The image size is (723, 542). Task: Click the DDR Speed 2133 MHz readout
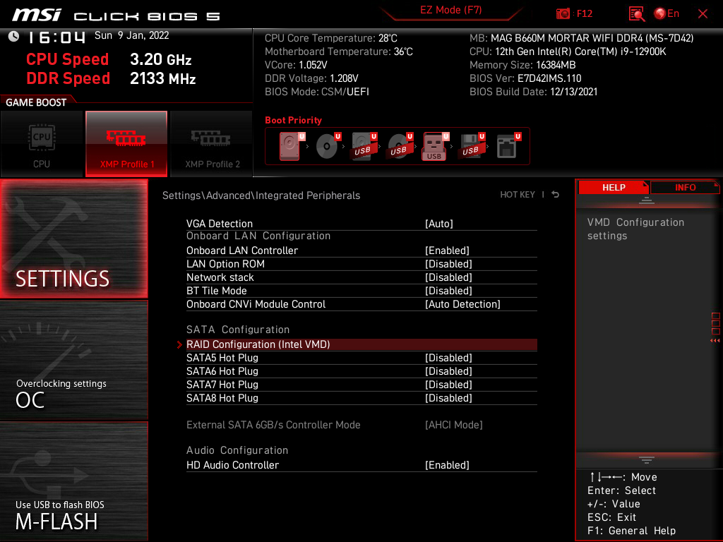111,78
